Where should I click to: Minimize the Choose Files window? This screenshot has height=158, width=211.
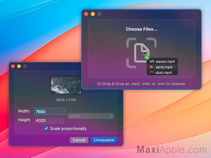coord(93,14)
